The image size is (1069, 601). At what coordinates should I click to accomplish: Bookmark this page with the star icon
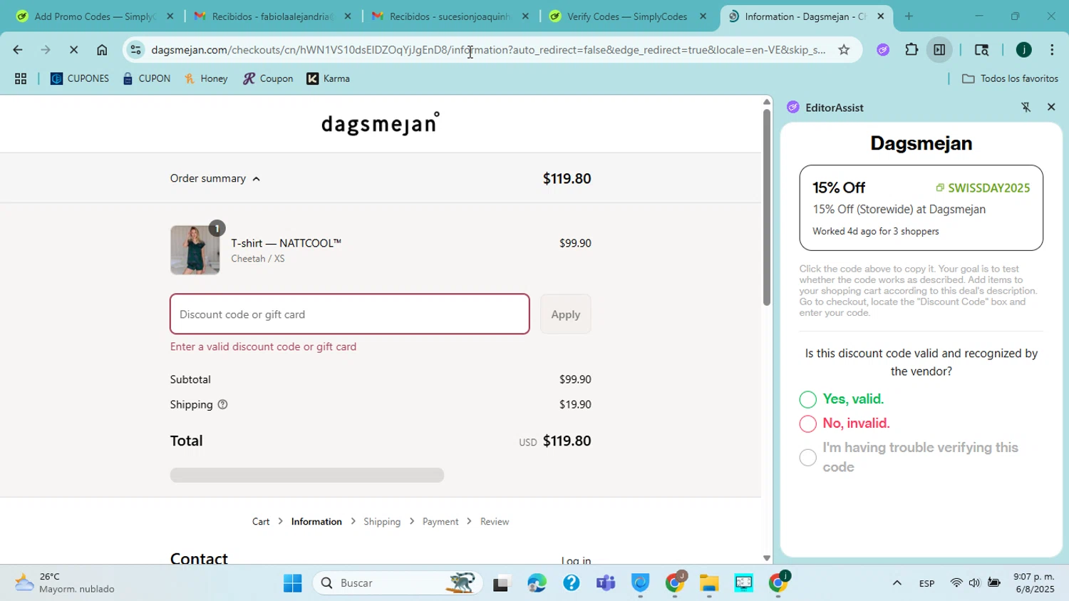(x=844, y=50)
